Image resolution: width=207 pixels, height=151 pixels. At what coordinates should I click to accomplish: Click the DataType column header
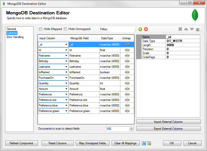[x=110, y=38]
